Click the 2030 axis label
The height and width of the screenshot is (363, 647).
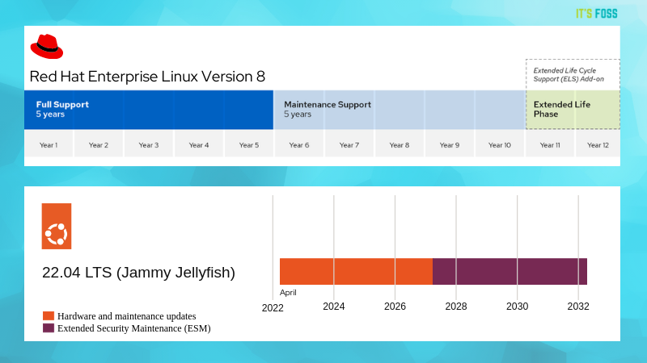(517, 307)
